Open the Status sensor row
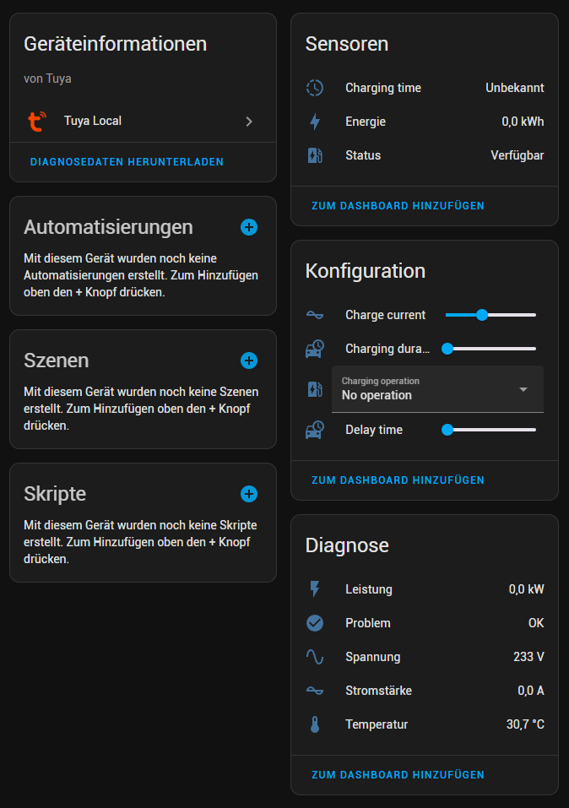The height and width of the screenshot is (808, 569). pyautogui.click(x=424, y=155)
